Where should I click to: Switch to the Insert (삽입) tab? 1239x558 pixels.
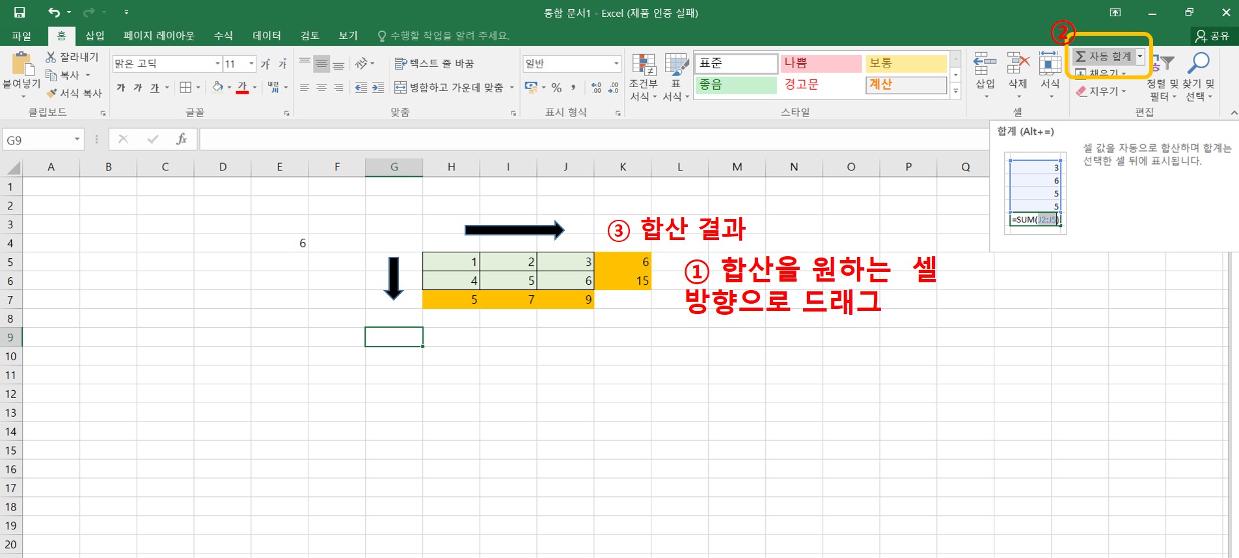click(x=95, y=36)
